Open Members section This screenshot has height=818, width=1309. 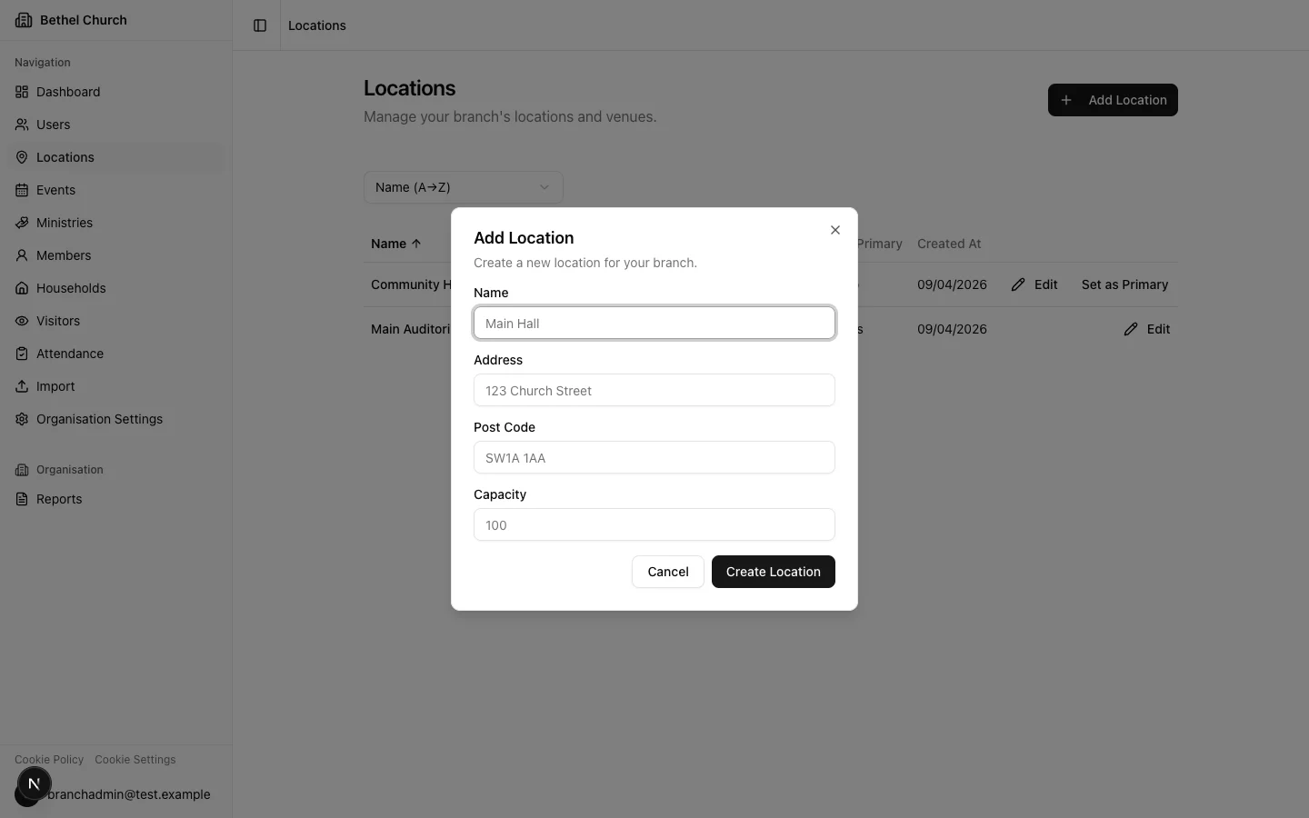pyautogui.click(x=116, y=255)
